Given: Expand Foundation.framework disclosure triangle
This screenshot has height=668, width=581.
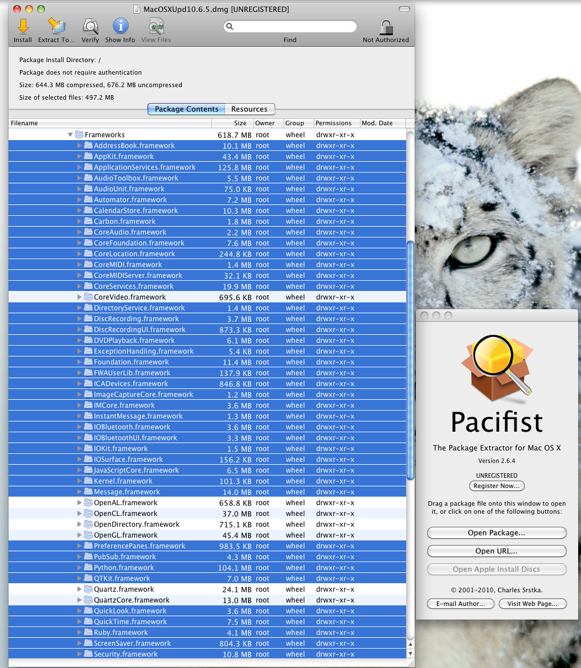Looking at the screenshot, I should click(x=79, y=362).
